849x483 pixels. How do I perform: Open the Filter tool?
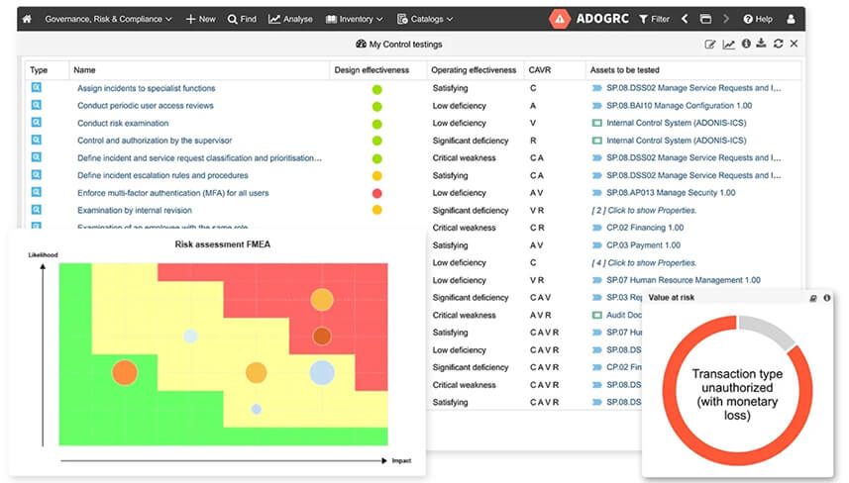pos(654,19)
